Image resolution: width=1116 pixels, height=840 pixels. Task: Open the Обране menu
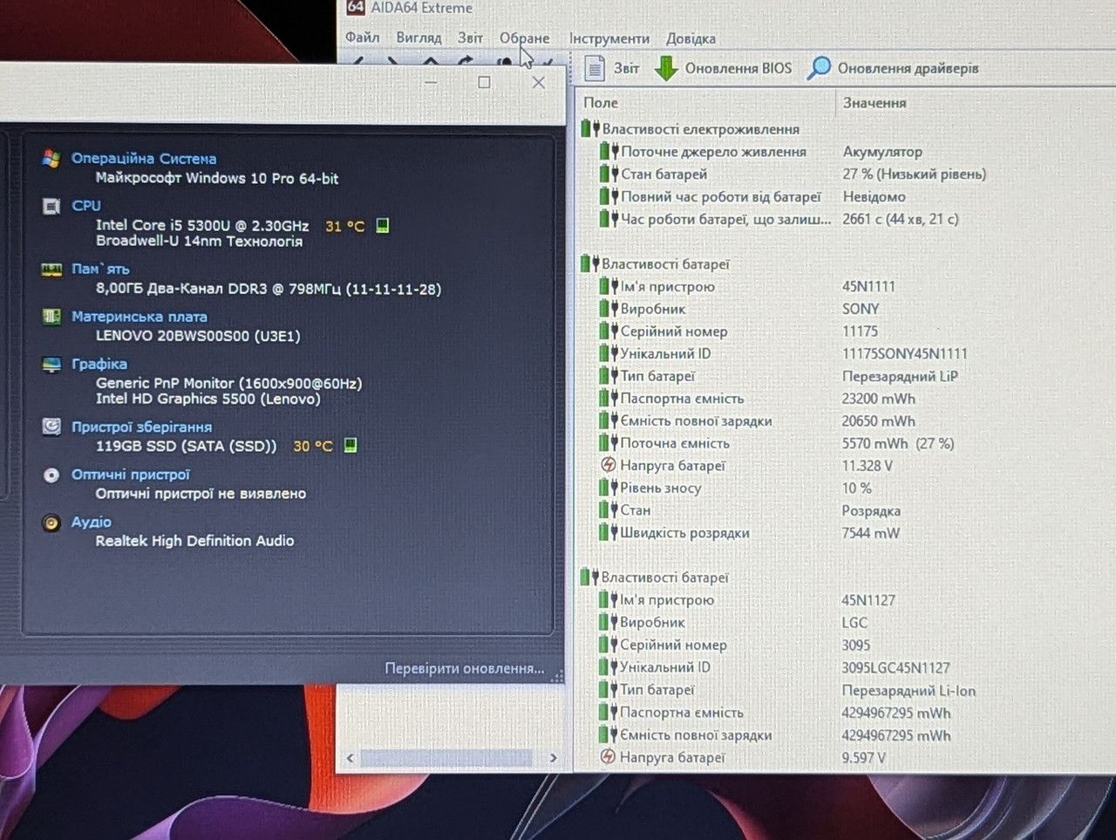[x=524, y=38]
